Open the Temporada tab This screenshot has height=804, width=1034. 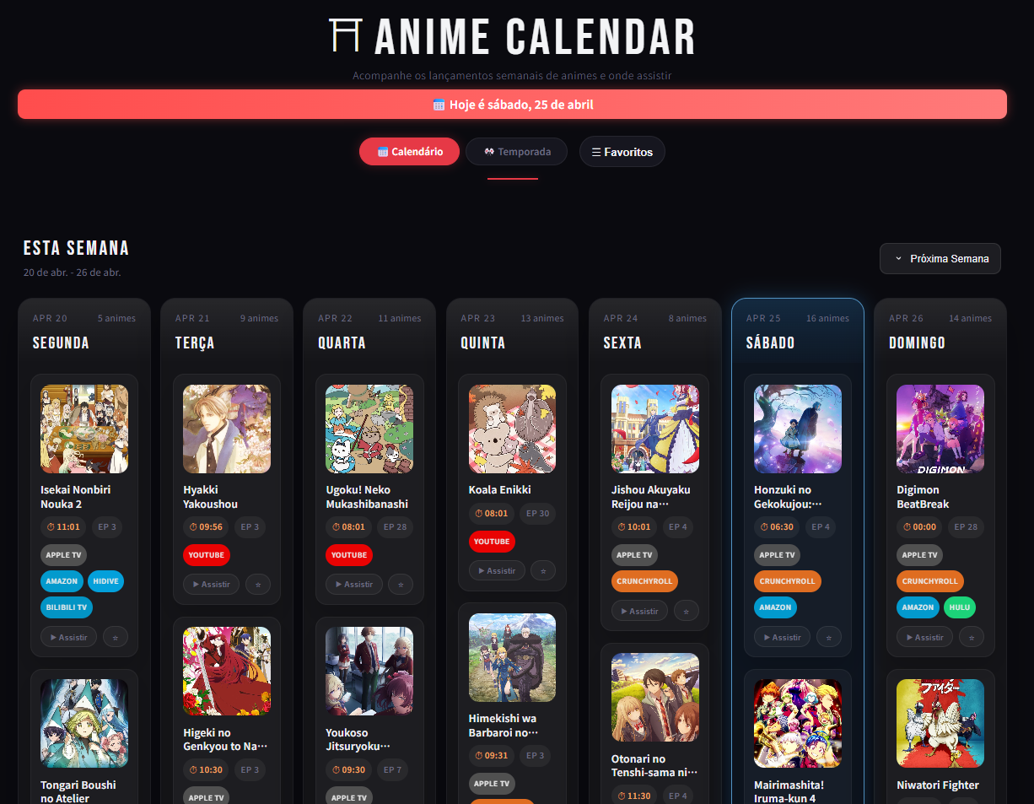click(516, 152)
